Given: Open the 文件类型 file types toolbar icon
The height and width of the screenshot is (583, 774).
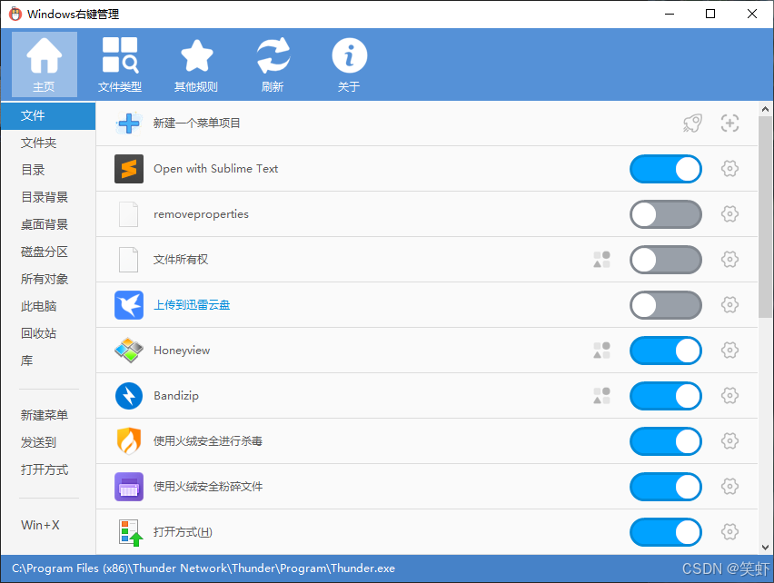Looking at the screenshot, I should [x=120, y=64].
